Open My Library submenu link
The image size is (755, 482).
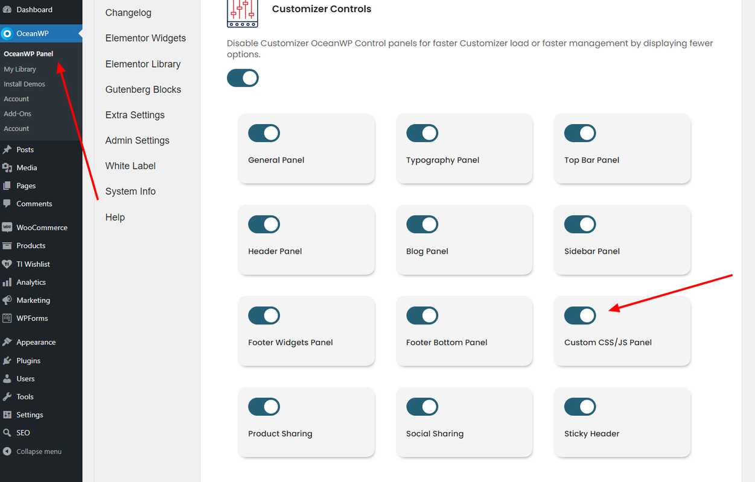[20, 69]
